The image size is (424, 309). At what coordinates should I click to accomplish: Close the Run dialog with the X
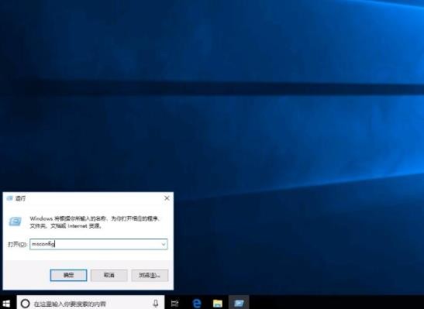(167, 198)
